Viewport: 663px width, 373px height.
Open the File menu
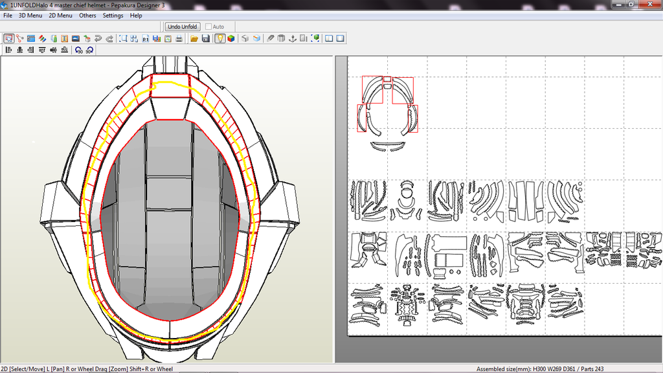pos(8,16)
